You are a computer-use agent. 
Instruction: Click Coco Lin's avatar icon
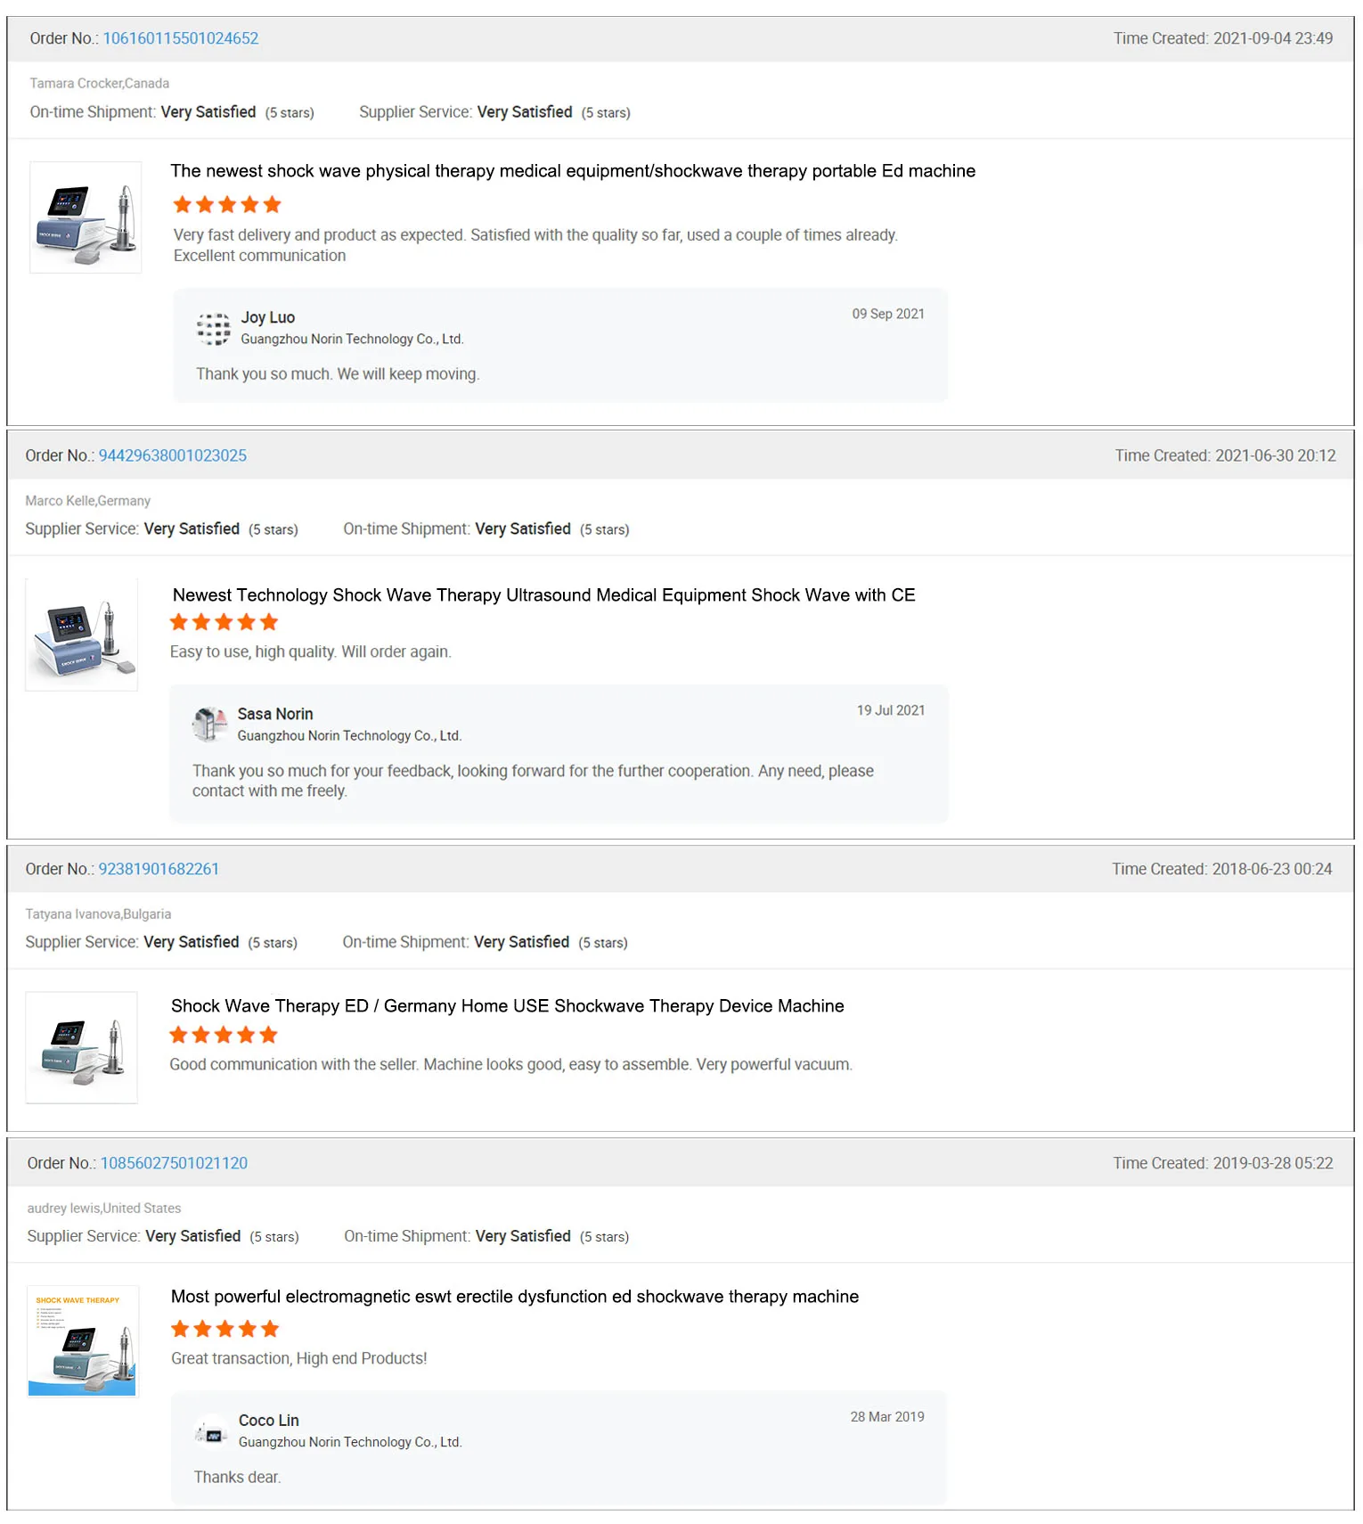click(212, 1431)
